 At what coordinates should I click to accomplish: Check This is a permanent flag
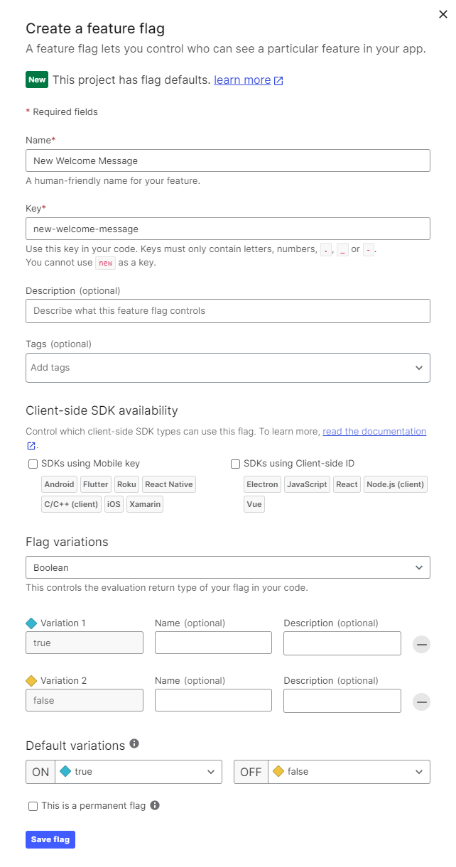pos(33,806)
